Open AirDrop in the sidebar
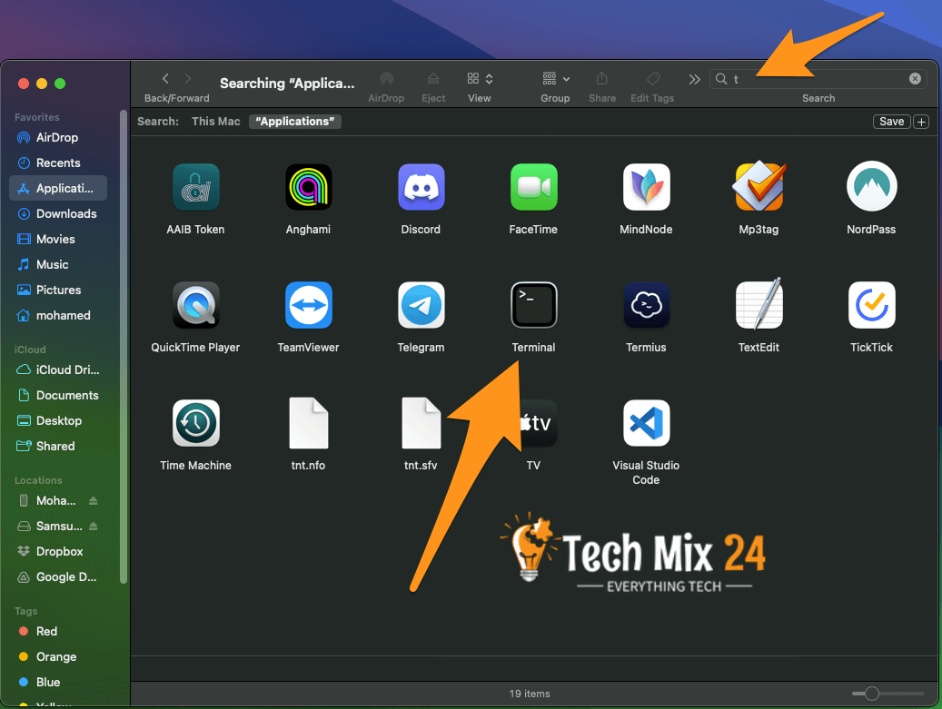Screen dimensions: 942x709 coord(57,137)
